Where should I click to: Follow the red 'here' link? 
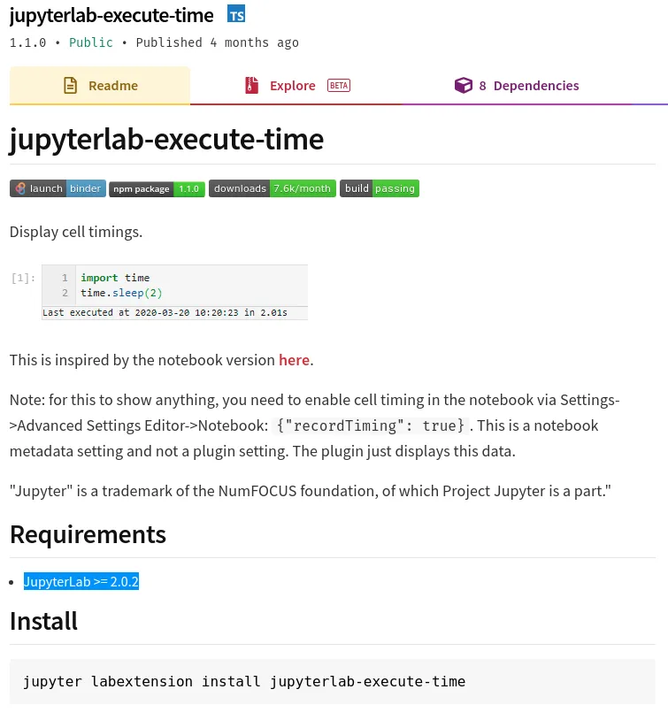294,360
